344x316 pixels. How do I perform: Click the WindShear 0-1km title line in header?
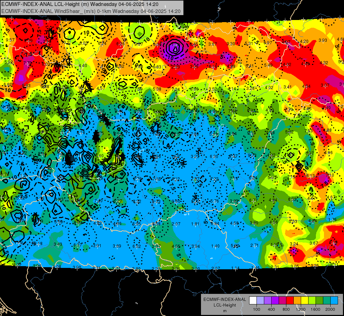point(91,11)
